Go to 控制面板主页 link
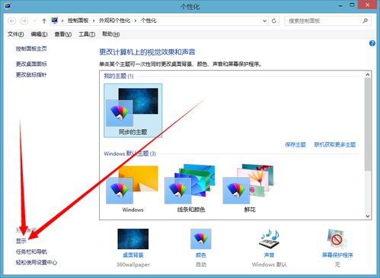Viewport: 380px width, 278px height. tap(31, 49)
